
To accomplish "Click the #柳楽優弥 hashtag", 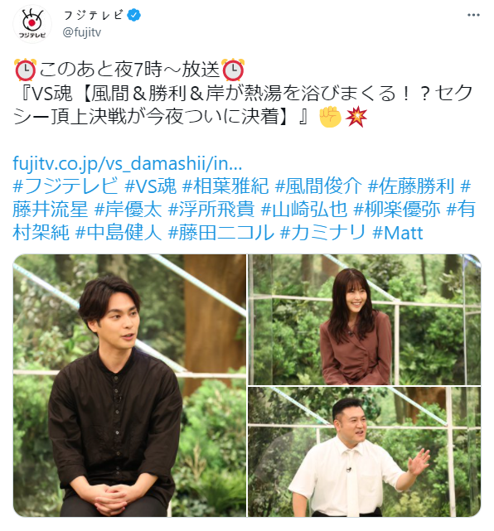I will [x=397, y=210].
